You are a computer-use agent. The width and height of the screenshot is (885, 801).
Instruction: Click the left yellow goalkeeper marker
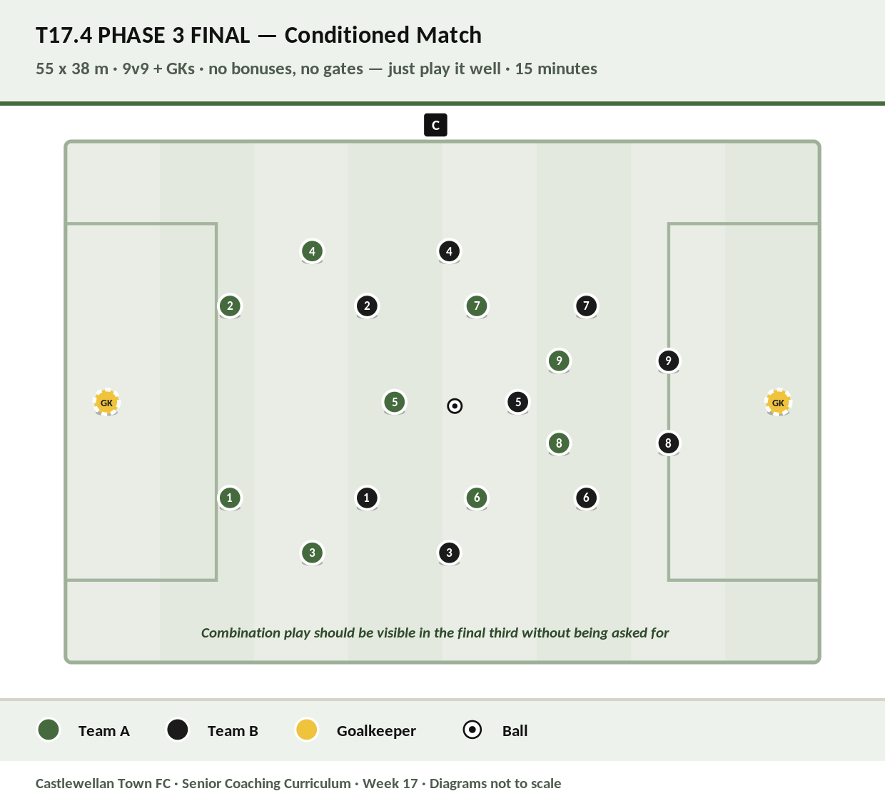click(106, 403)
